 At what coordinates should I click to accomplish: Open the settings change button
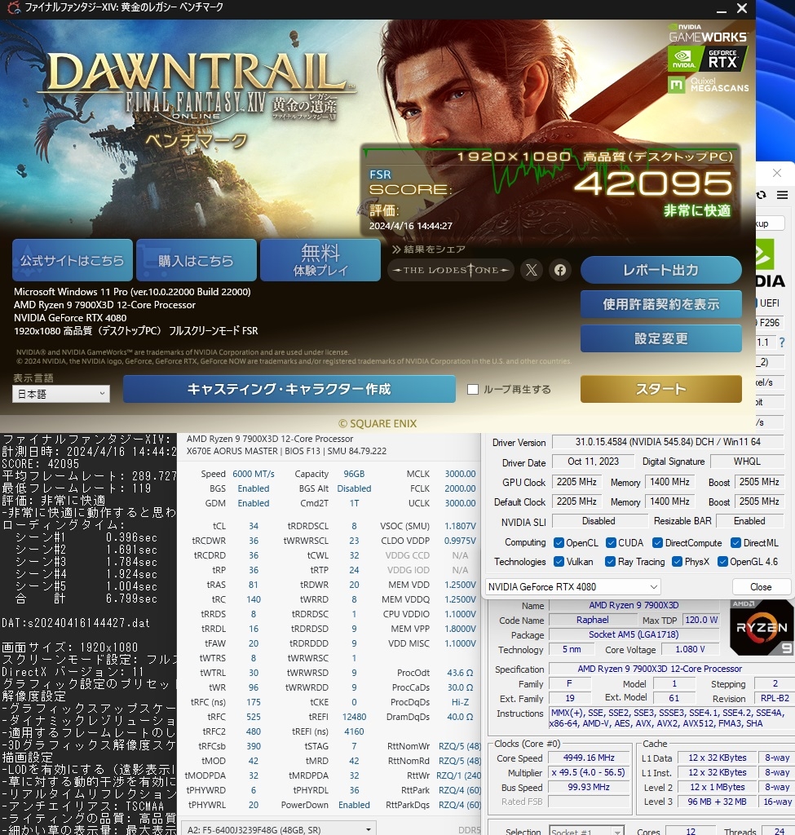click(x=660, y=338)
